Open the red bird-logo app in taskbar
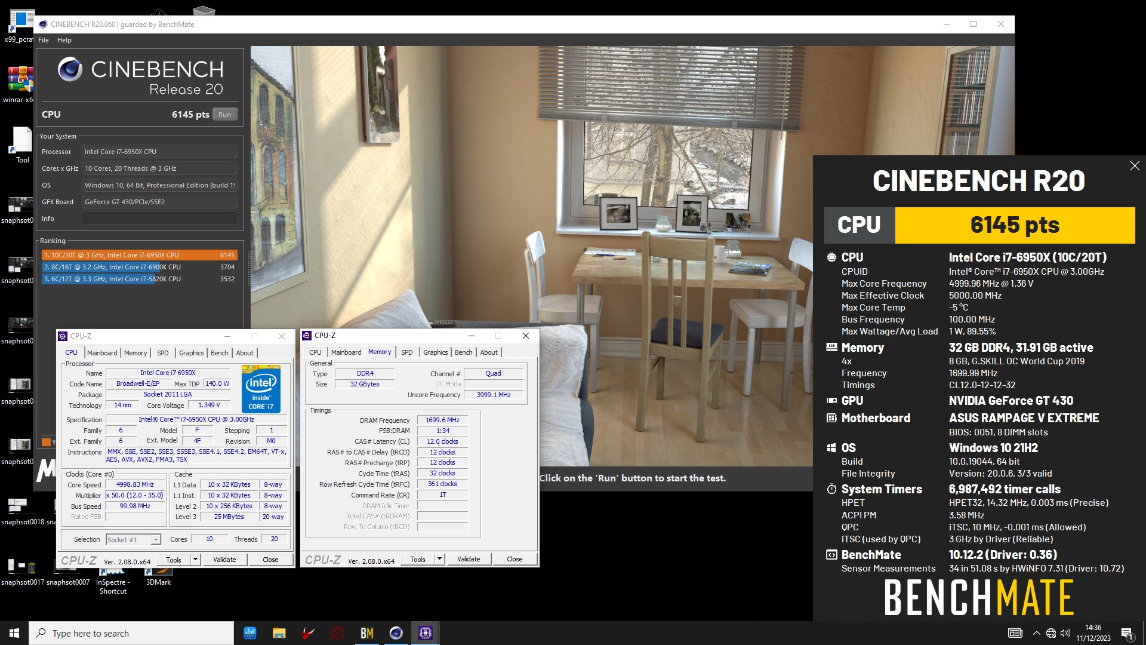1146x645 pixels. [x=308, y=633]
